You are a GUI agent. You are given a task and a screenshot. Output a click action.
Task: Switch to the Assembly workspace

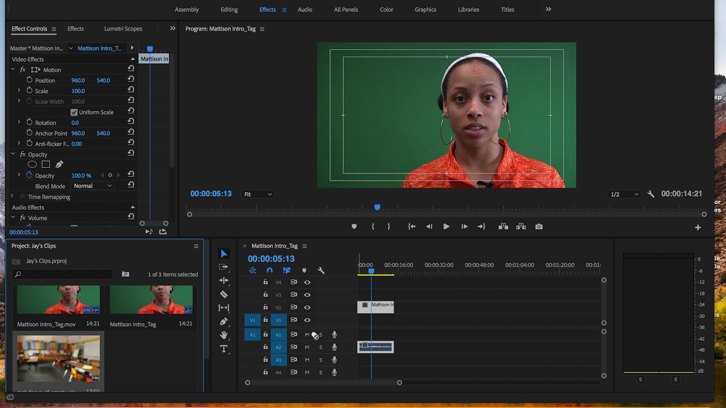pos(187,10)
